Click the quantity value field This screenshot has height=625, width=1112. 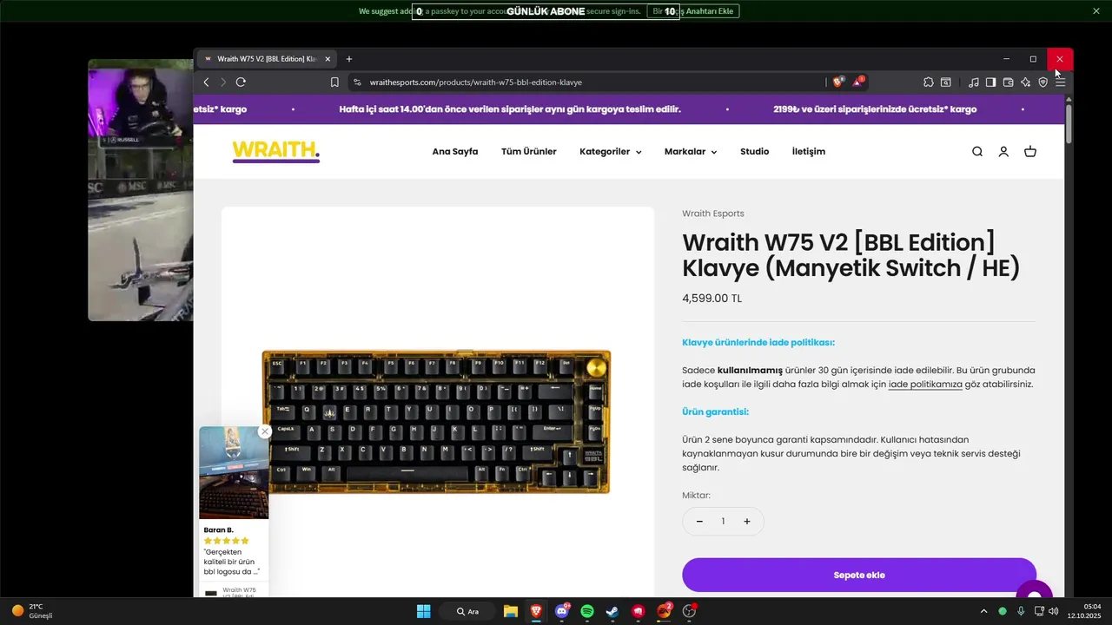(x=723, y=522)
